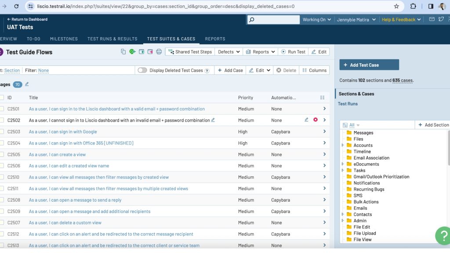450x253 pixels.
Task: Expand the Accounts folder in sections tree
Action: point(343,145)
